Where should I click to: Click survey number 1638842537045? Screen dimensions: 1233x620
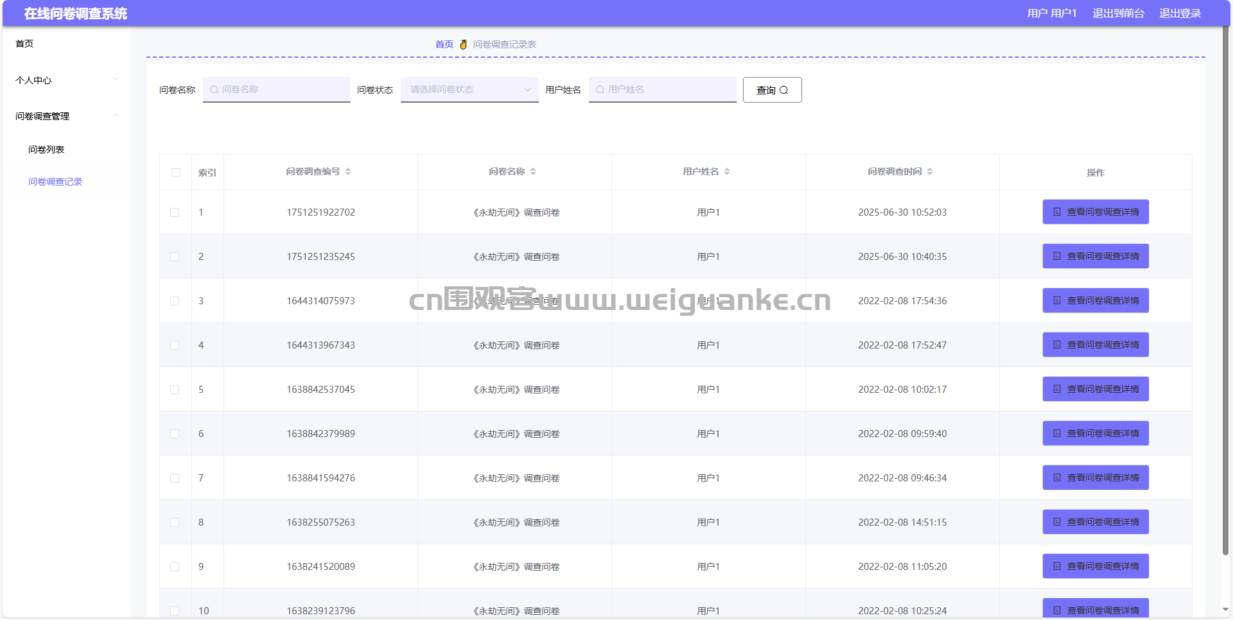tap(320, 390)
